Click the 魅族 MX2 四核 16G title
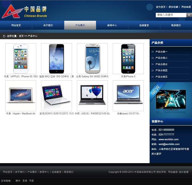The image size is (192, 185). point(57,77)
